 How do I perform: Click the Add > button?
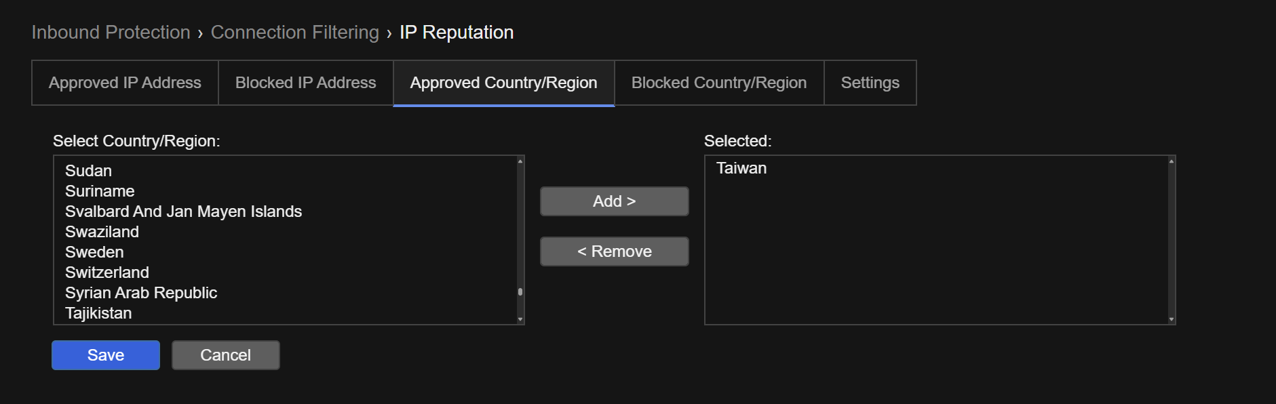click(614, 201)
